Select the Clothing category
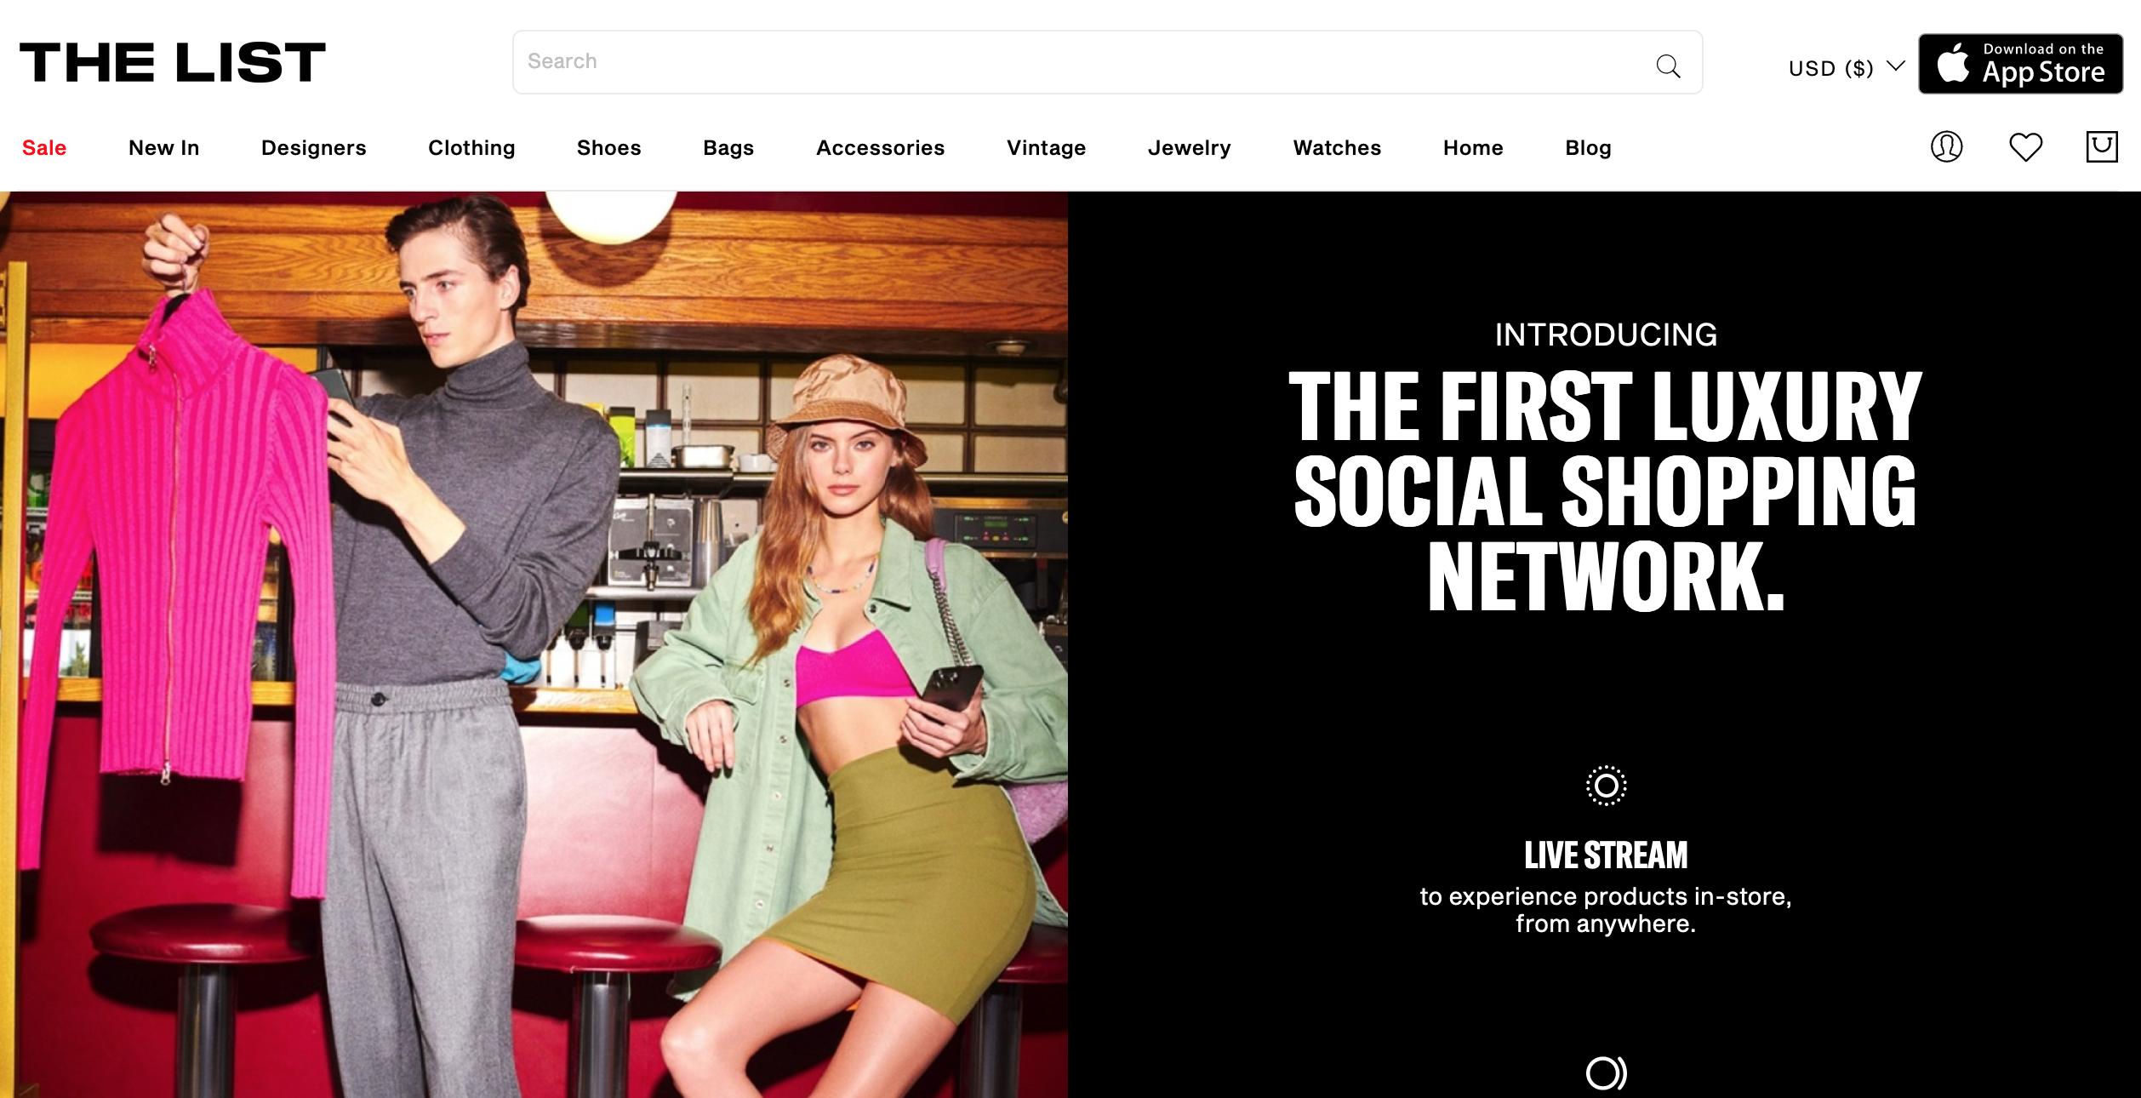The image size is (2141, 1098). click(471, 148)
